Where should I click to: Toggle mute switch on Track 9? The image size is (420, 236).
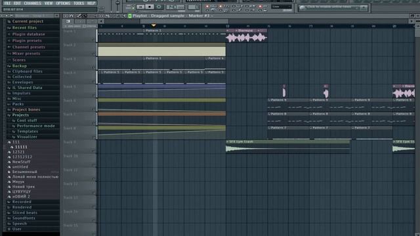[93, 151]
